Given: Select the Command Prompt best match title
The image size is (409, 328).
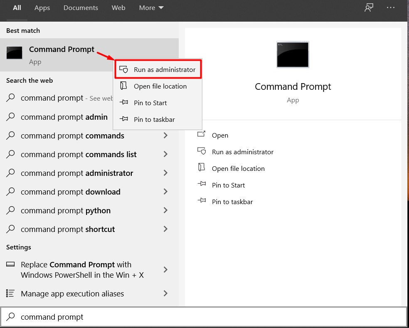Looking at the screenshot, I should (62, 49).
